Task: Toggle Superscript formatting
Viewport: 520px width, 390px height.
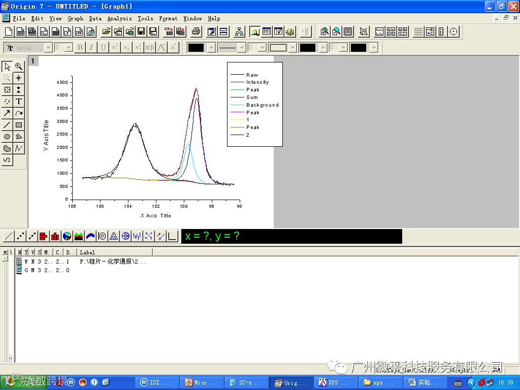Action: 115,47
